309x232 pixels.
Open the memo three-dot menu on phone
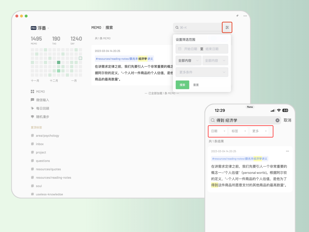[287, 151]
